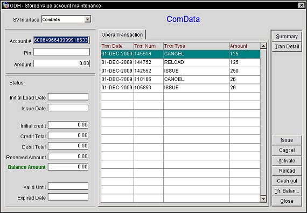Click the ODH application icon in title bar

[5, 5]
